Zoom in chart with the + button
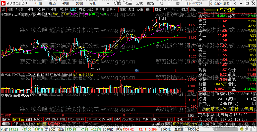 point(188,119)
